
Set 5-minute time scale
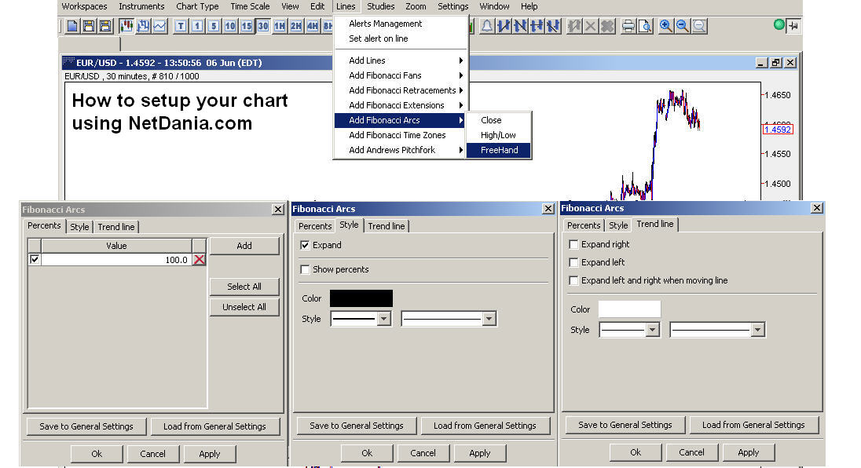click(x=214, y=26)
